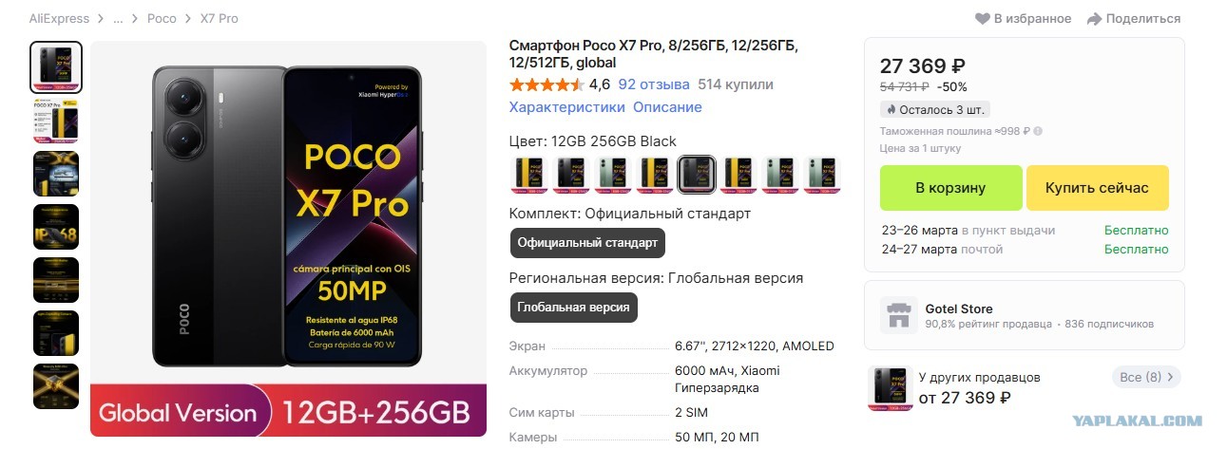
Task: Click the heart icon to add to favorites
Action: coord(983,19)
